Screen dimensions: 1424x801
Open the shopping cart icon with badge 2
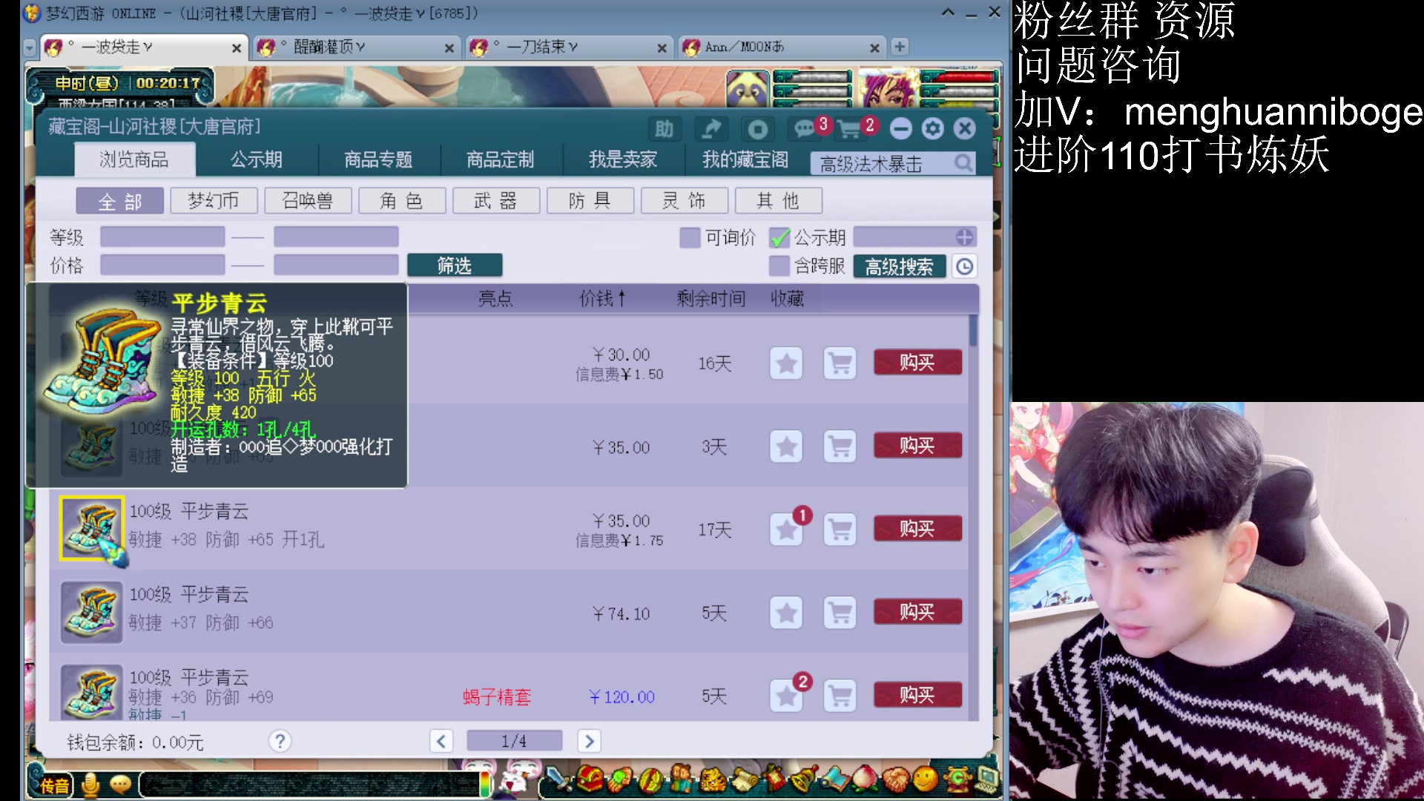coord(851,129)
